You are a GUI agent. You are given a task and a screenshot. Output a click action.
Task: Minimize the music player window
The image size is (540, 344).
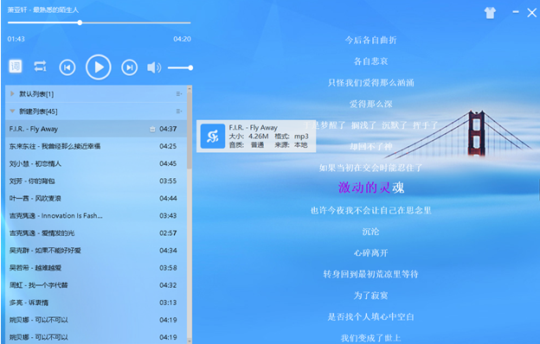516,12
